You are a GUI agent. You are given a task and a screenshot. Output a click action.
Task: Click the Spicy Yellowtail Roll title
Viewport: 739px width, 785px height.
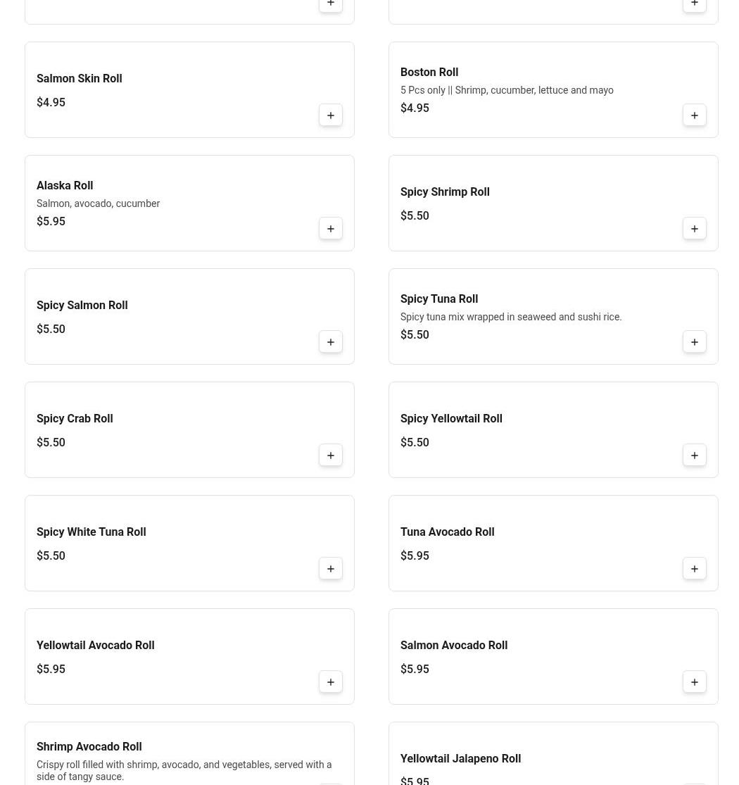(x=451, y=419)
